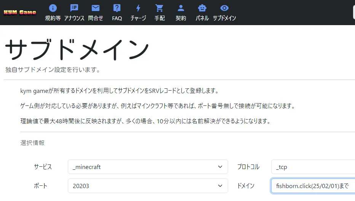This screenshot has height=201, width=355.
Task: Click the 問合せ envelope icon
Action: 96,8
